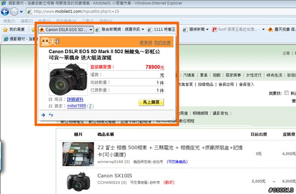The image size is (296, 194).
Task: Toggle the 新品 checkbox next to 我要找
Action: (286, 93)
